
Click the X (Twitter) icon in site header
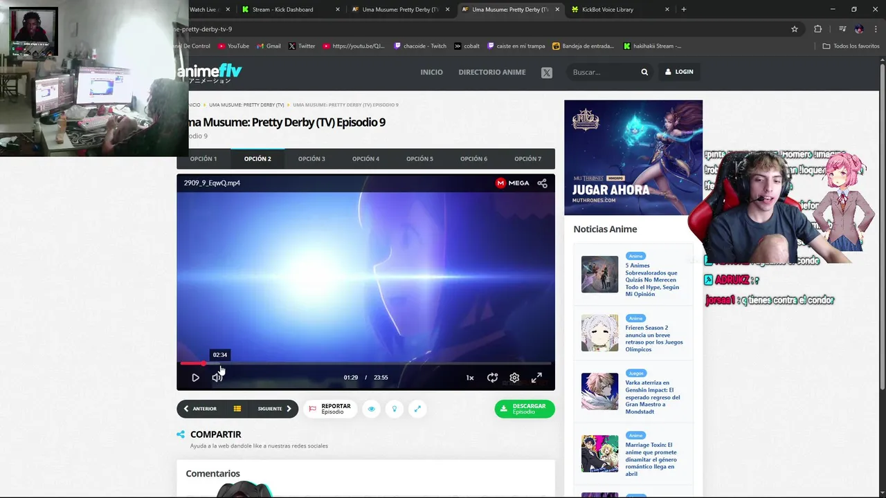pyautogui.click(x=547, y=72)
